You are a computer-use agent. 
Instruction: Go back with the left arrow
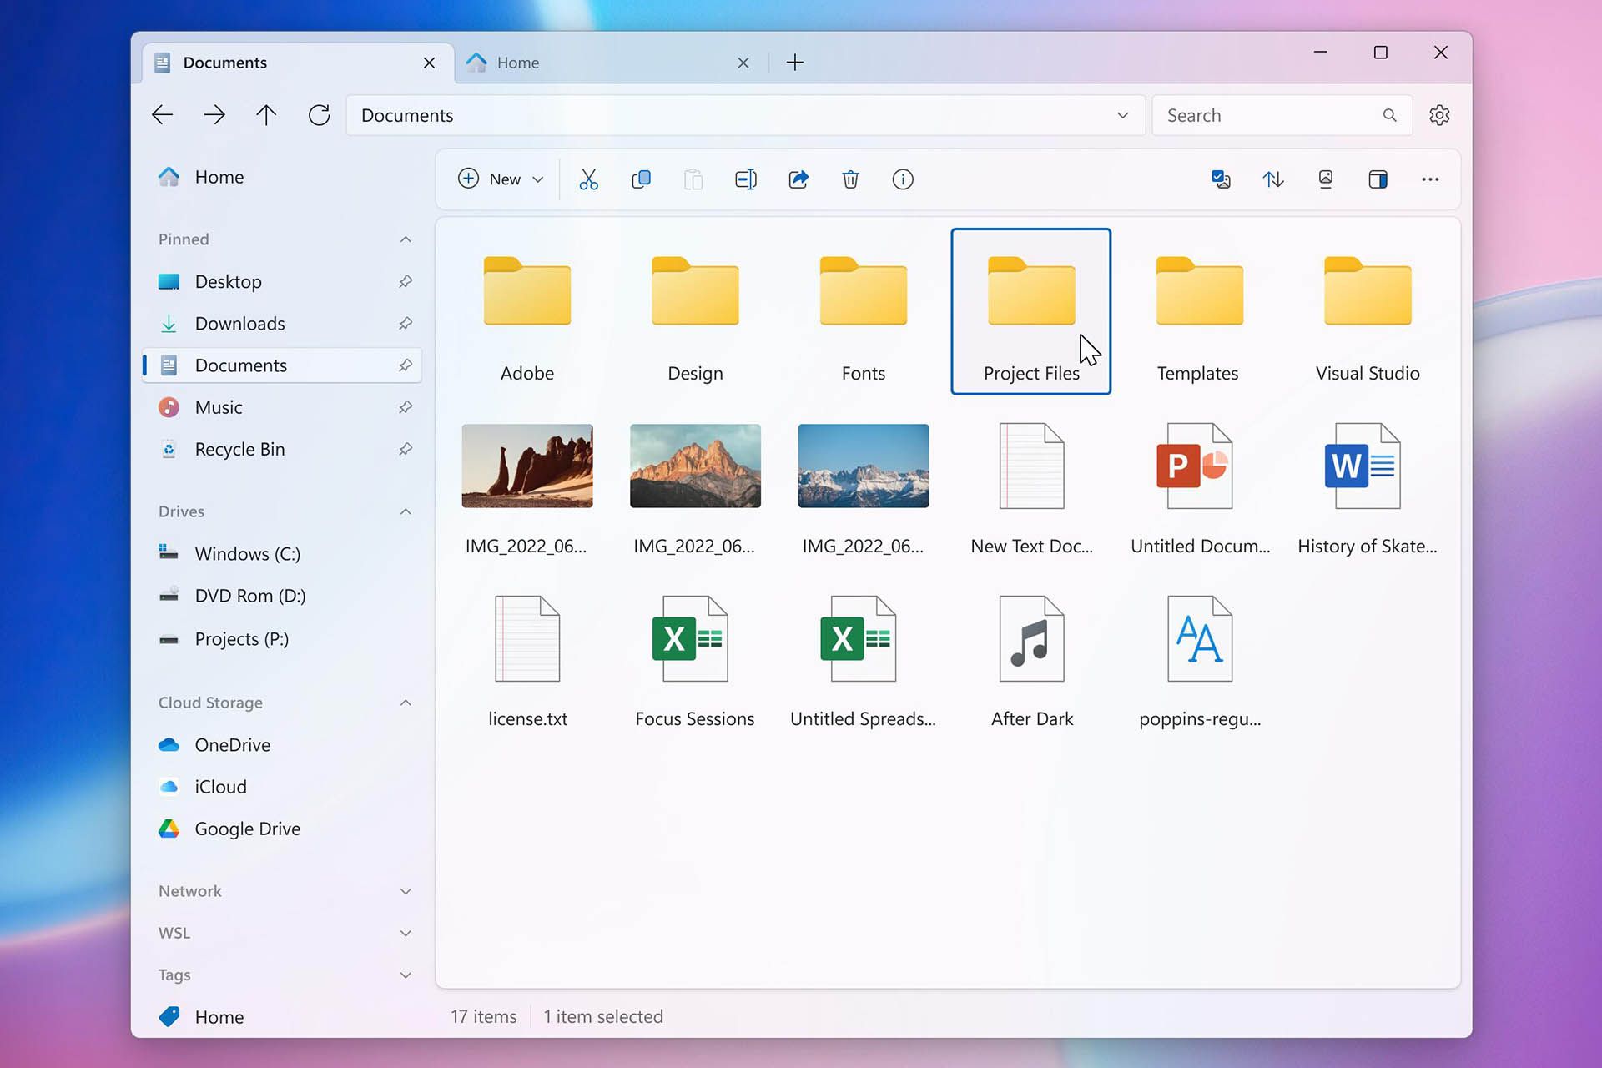pos(163,115)
